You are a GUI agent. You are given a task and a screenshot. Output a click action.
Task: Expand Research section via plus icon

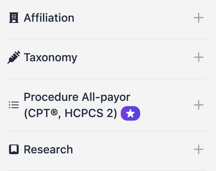coord(198,149)
